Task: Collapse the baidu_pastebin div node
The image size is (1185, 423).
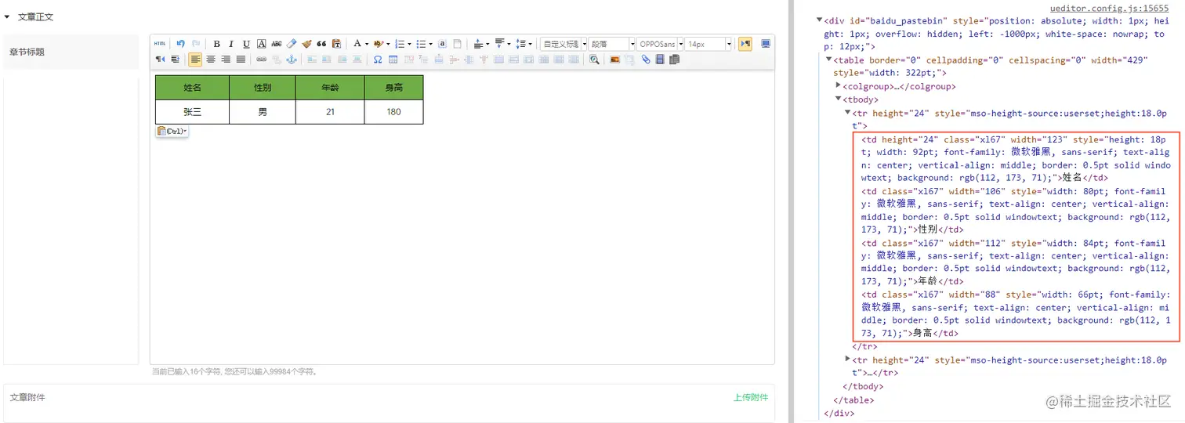Action: (820, 21)
